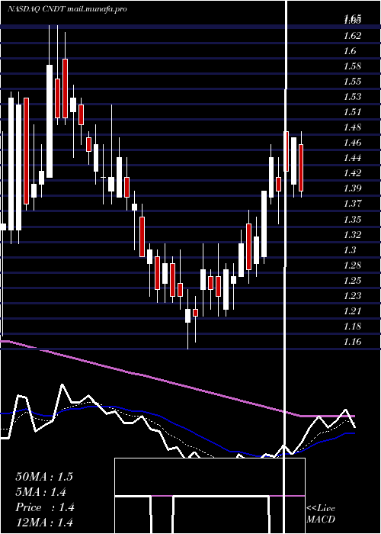Click the '5MA : 1.4' readout
This screenshot has width=381, height=534.
tap(41, 492)
